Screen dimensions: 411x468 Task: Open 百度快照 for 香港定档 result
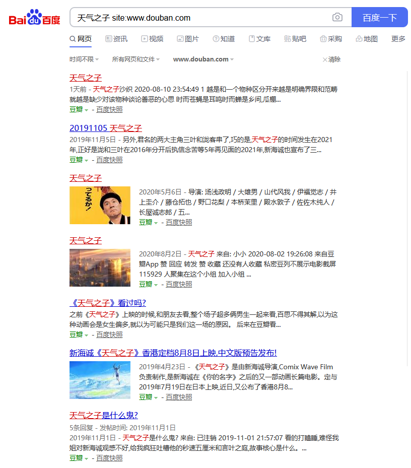click(x=179, y=397)
